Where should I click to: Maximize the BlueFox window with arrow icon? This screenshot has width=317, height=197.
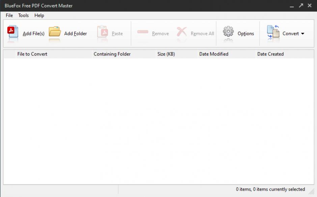301,6
